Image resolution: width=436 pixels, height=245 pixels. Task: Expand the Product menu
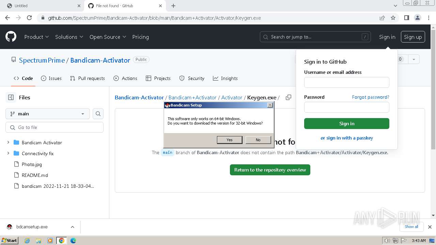click(36, 37)
